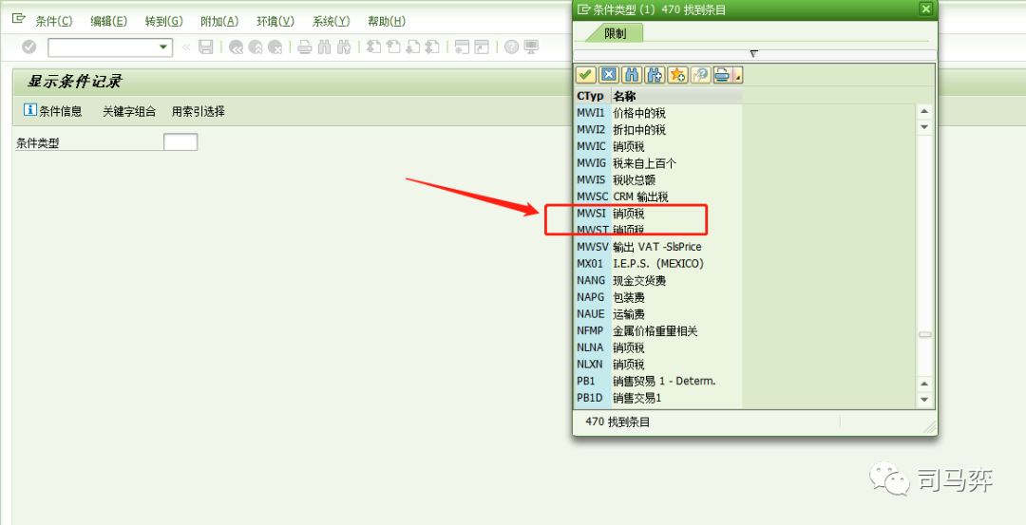This screenshot has width=1026, height=525.
Task: Select the NANG 现金交货费 row
Action: (x=658, y=280)
